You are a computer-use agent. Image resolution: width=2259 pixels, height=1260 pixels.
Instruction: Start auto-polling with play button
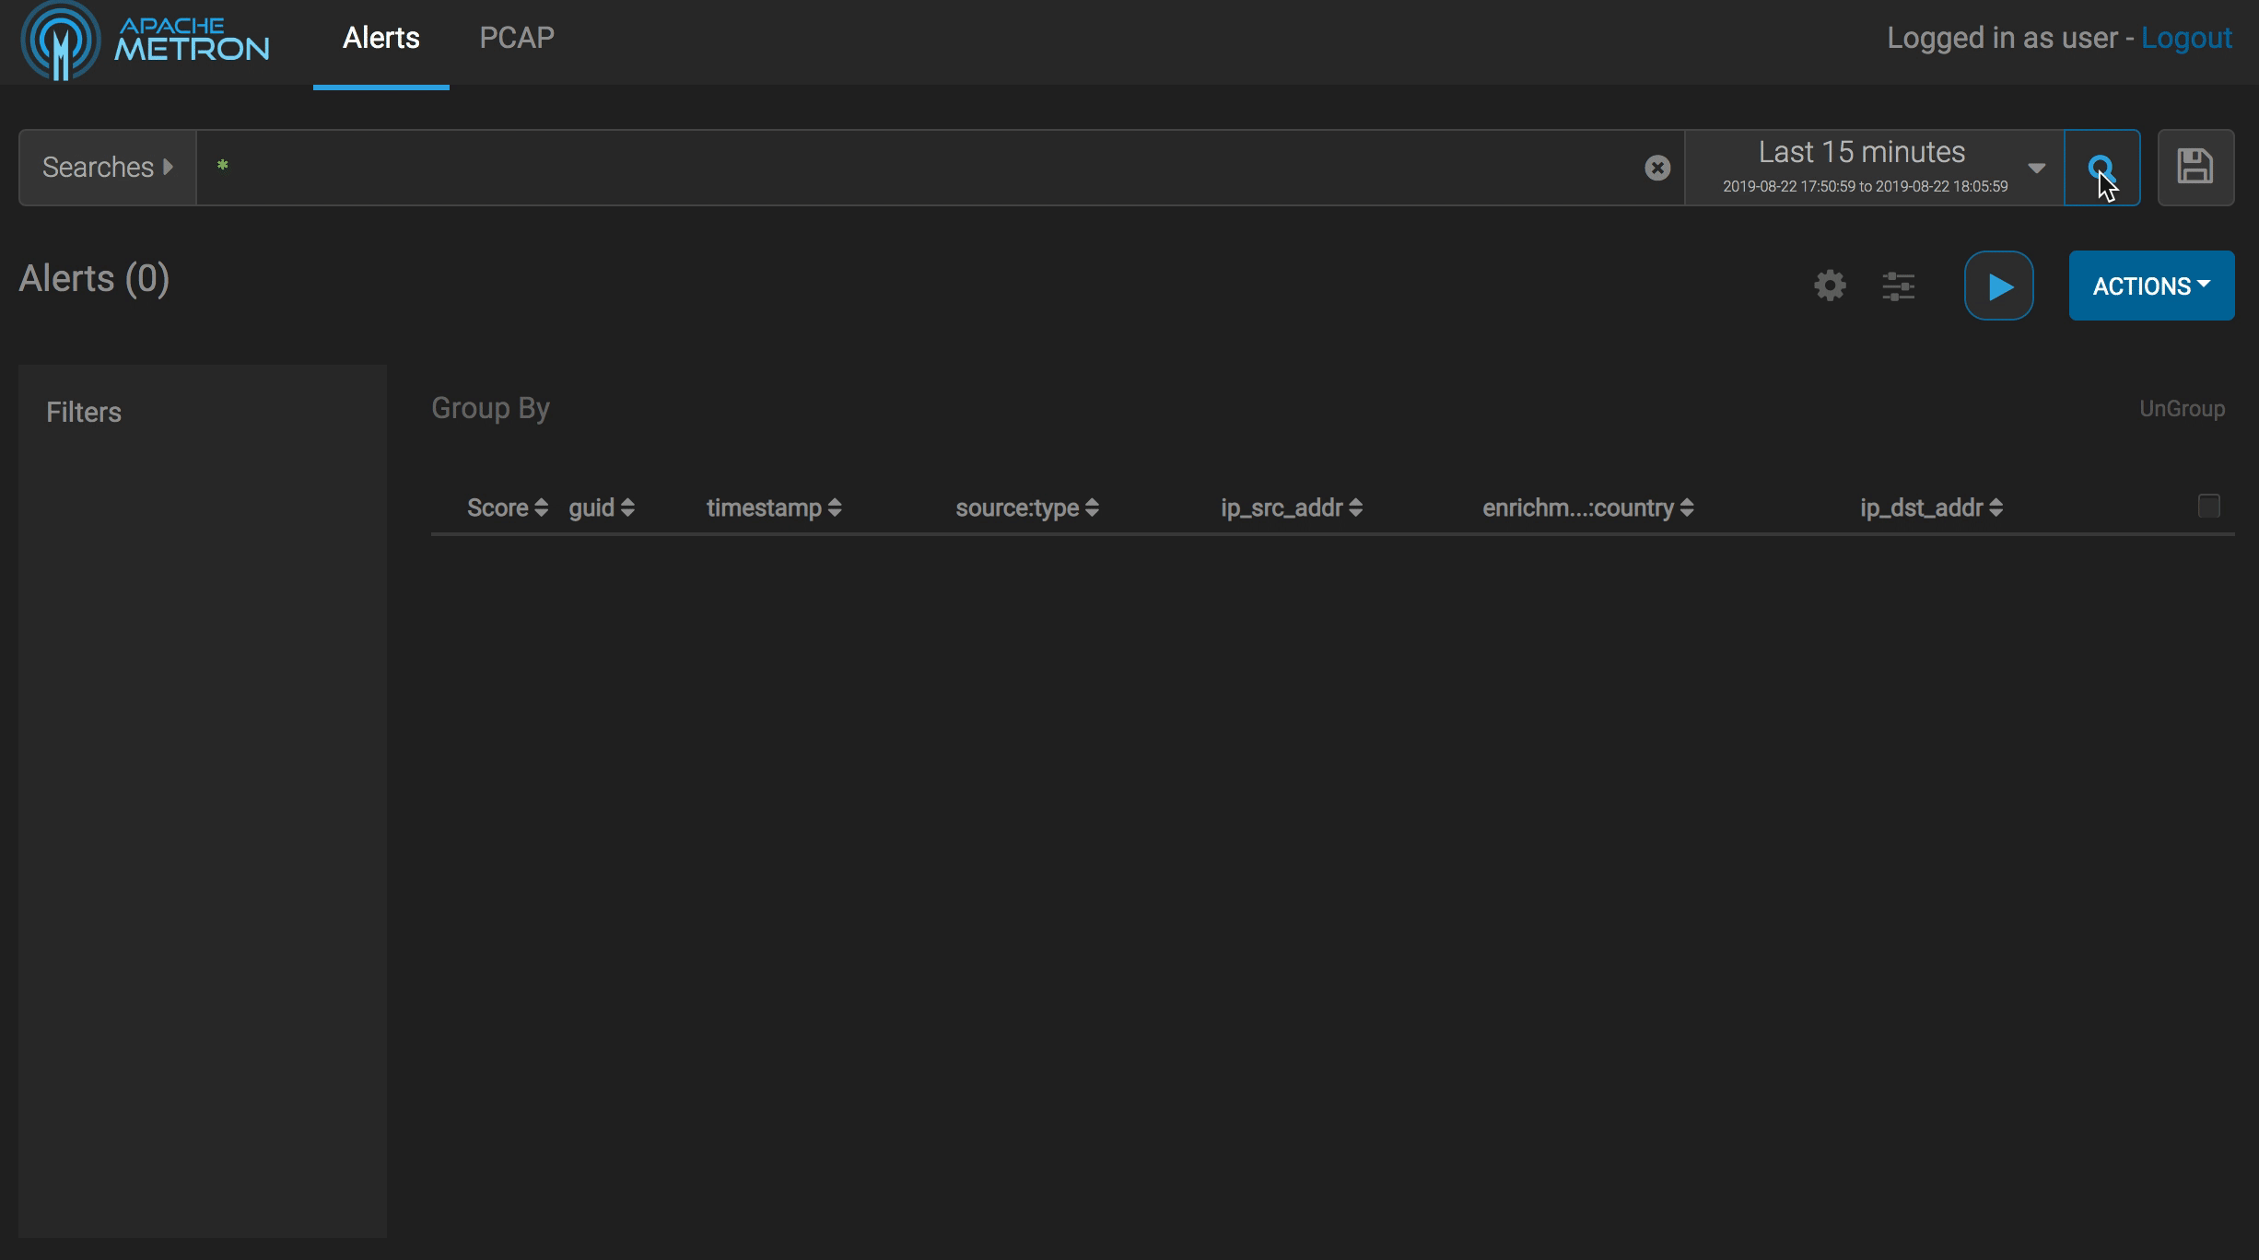coord(1998,286)
